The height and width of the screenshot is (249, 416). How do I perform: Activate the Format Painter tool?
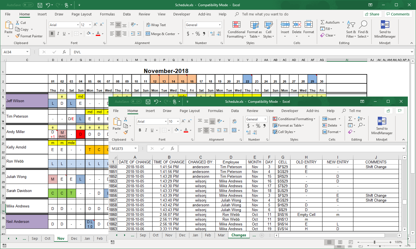coord(29,36)
